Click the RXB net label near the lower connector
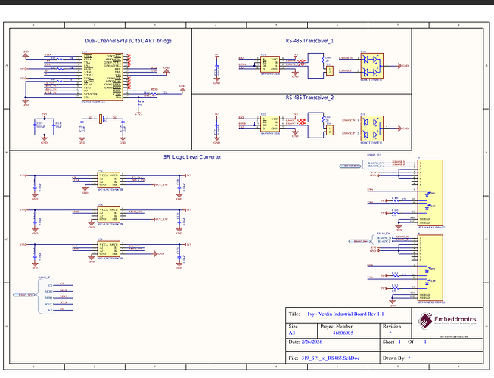 370,265
